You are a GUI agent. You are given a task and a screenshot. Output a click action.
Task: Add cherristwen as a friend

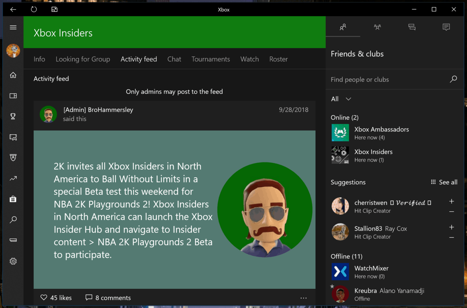pyautogui.click(x=451, y=201)
